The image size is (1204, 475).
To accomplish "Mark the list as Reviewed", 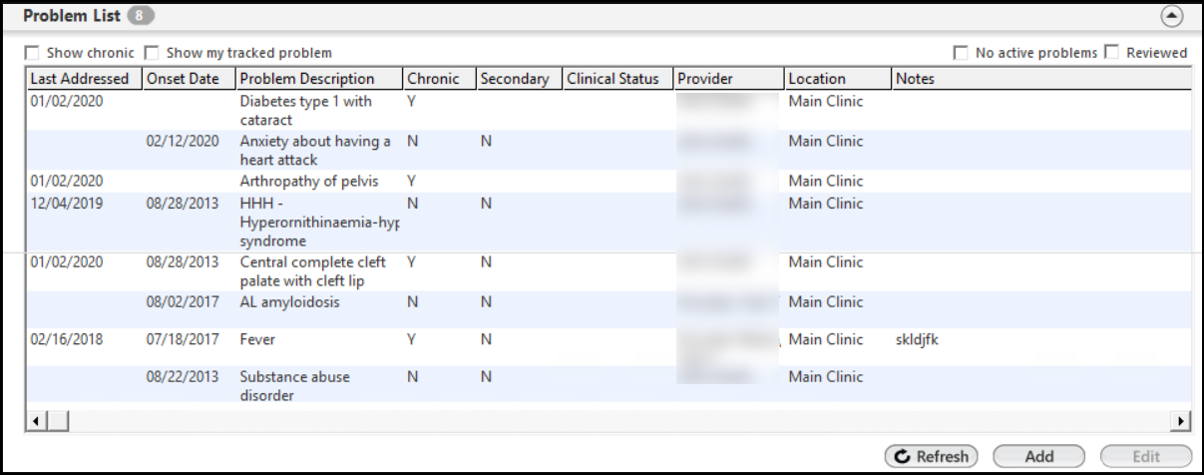I will tap(1112, 53).
